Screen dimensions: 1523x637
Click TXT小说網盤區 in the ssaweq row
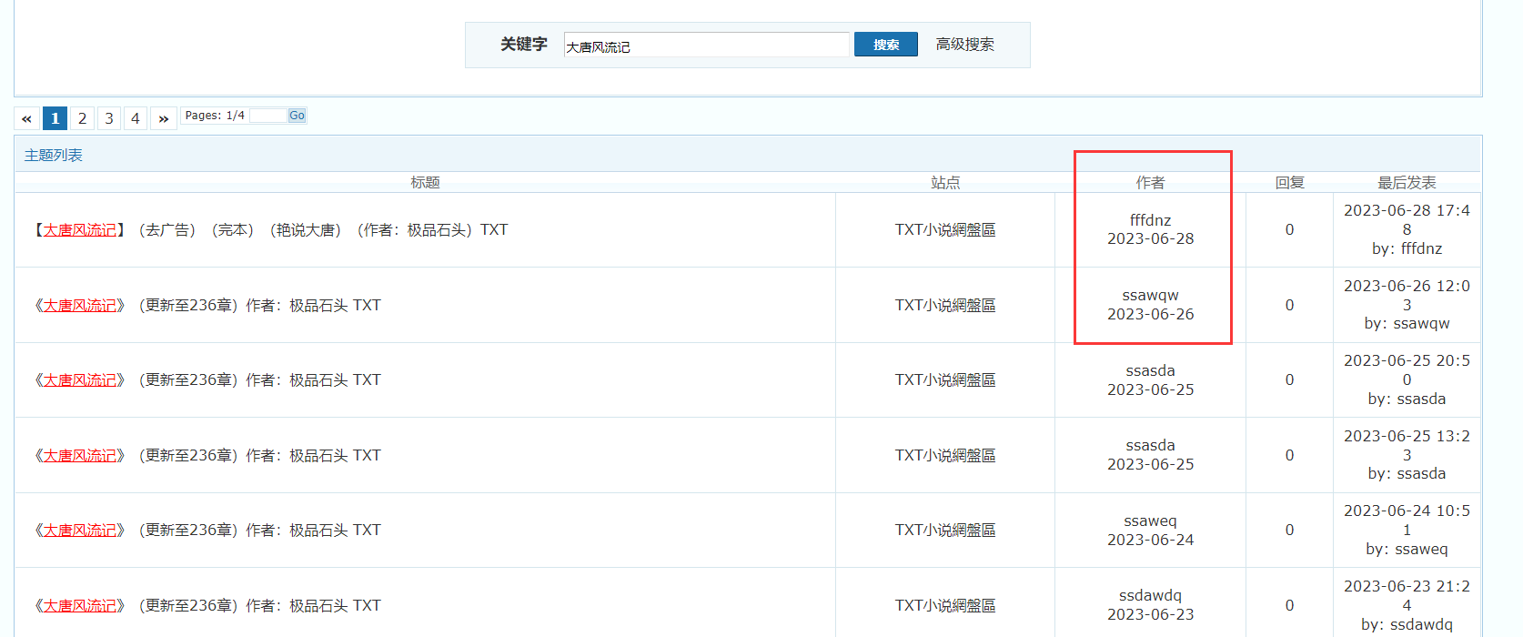[945, 531]
